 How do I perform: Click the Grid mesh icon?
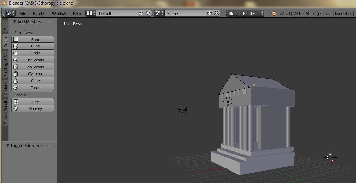pyautogui.click(x=16, y=102)
